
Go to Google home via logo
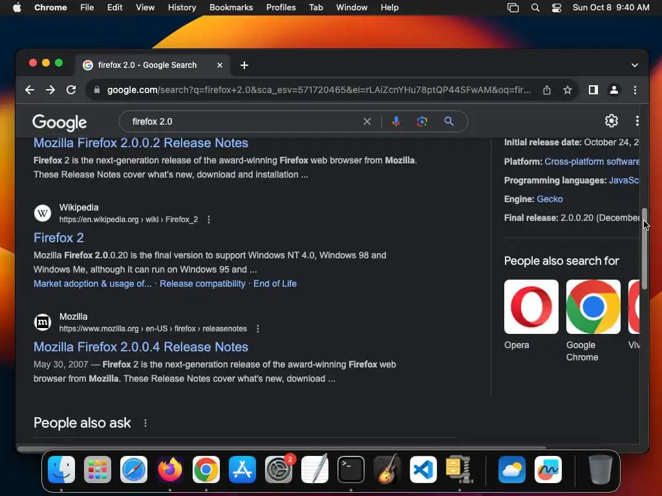(x=59, y=122)
